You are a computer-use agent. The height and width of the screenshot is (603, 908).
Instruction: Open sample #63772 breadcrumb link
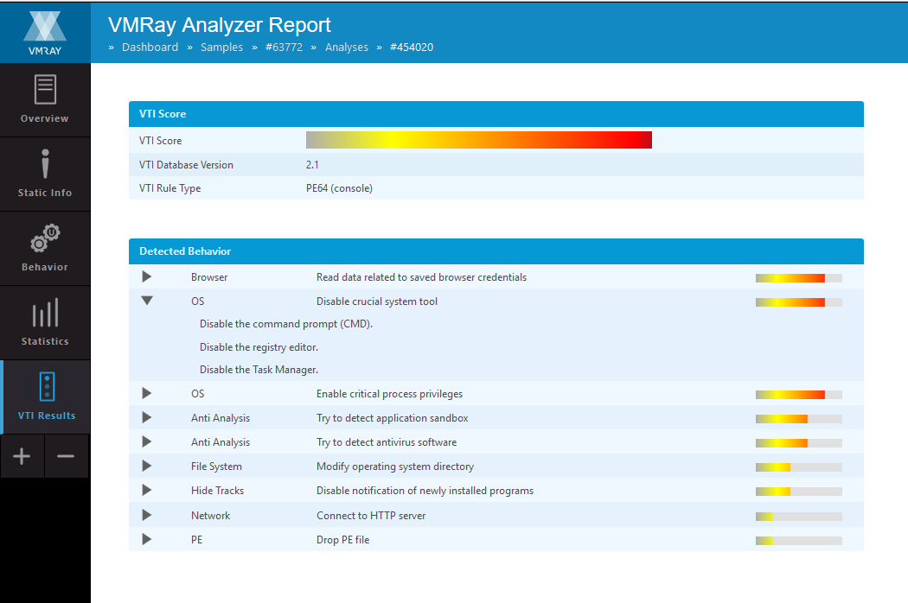pyautogui.click(x=284, y=48)
